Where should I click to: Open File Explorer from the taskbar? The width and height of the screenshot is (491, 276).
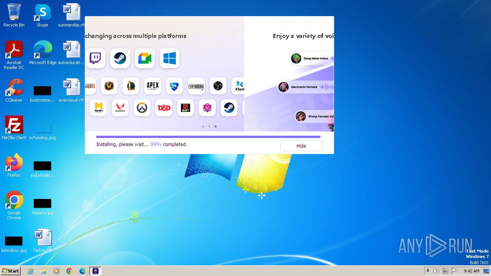[x=43, y=271]
